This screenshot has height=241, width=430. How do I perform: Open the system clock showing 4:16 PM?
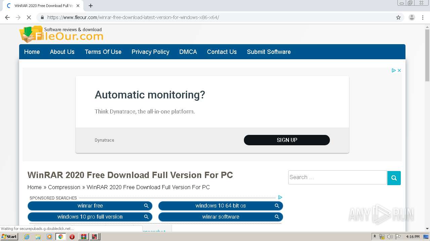click(x=413, y=237)
